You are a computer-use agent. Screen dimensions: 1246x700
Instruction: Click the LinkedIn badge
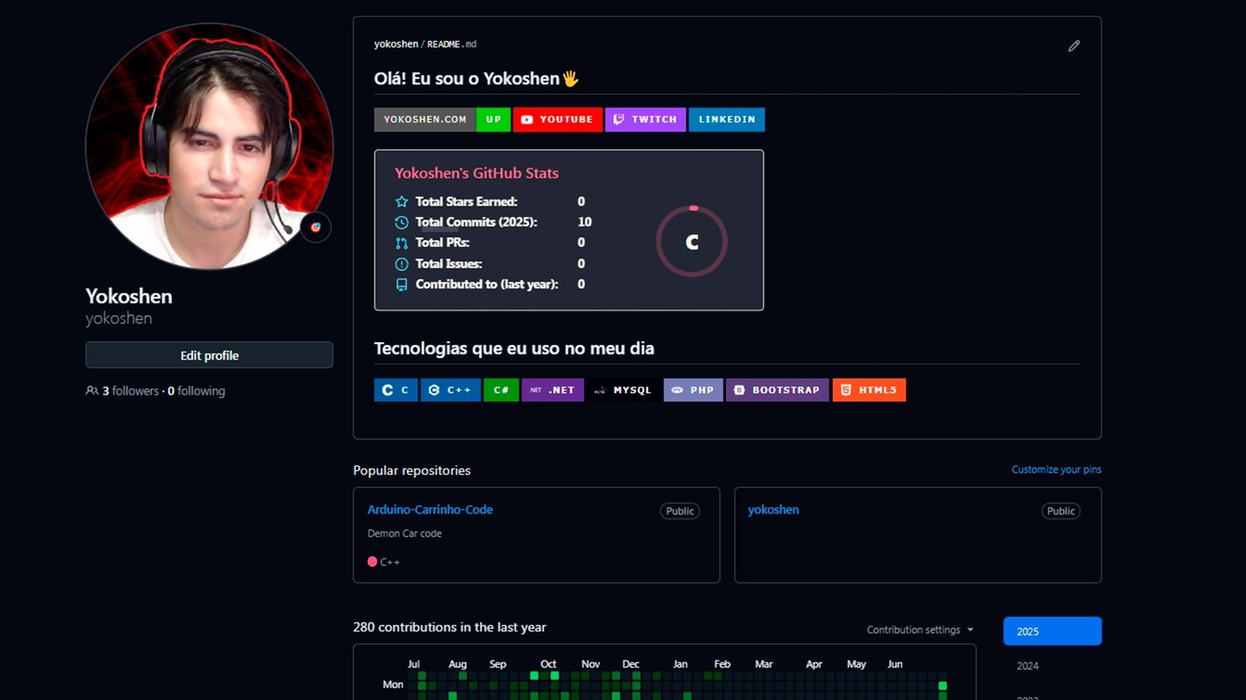pyautogui.click(x=727, y=120)
